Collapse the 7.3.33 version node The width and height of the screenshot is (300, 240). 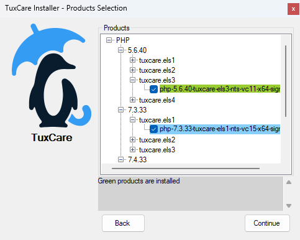pos(120,110)
